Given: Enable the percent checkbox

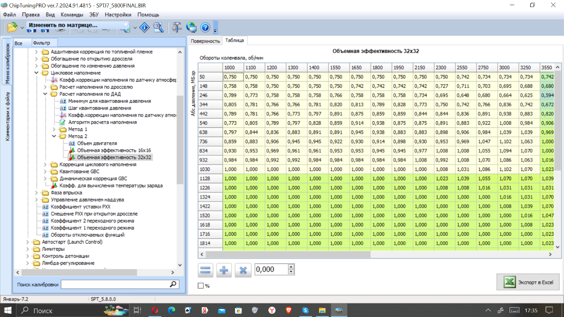Looking at the screenshot, I should [201, 286].
